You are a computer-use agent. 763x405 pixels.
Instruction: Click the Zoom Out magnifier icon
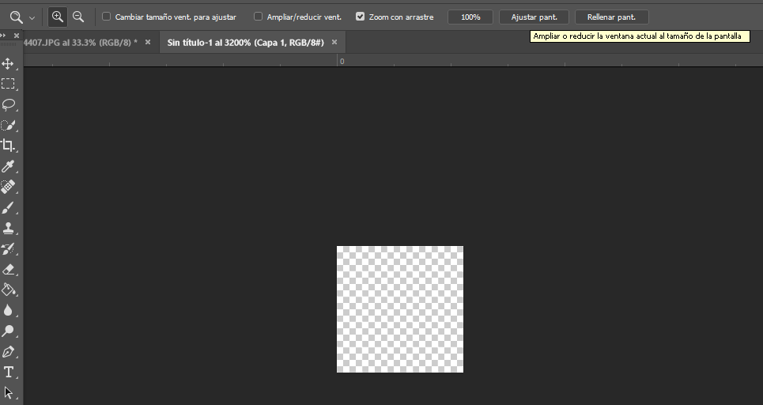78,17
